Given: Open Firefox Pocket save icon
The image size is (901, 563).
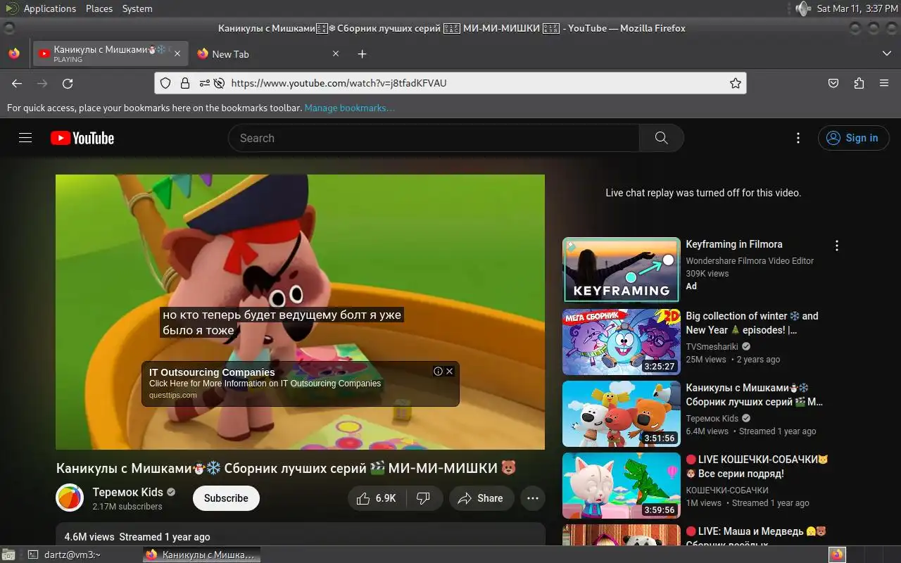Looking at the screenshot, I should (x=833, y=83).
